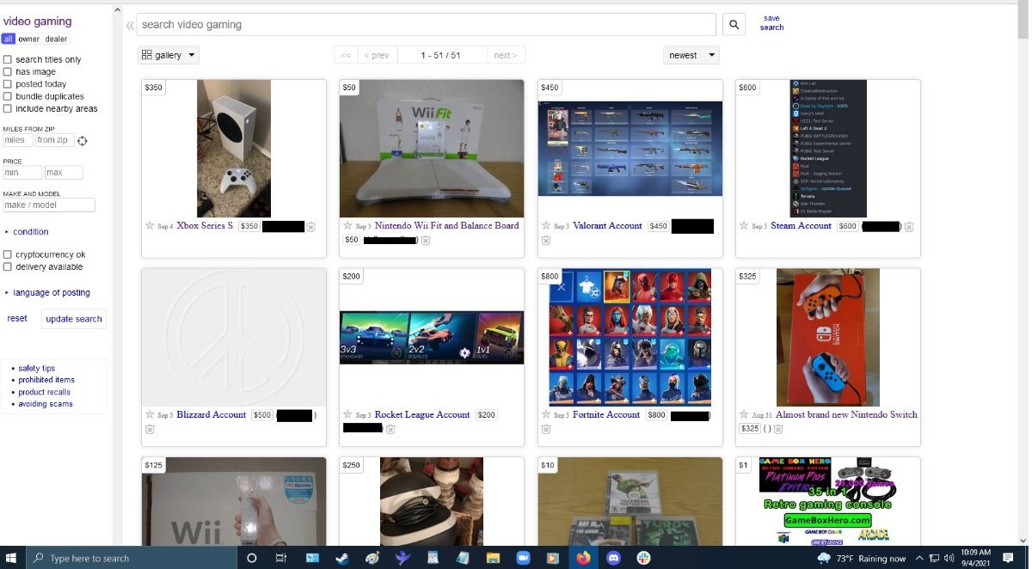Open the avoiding scams link
Viewport: 1032px width, 569px height.
[x=46, y=404]
